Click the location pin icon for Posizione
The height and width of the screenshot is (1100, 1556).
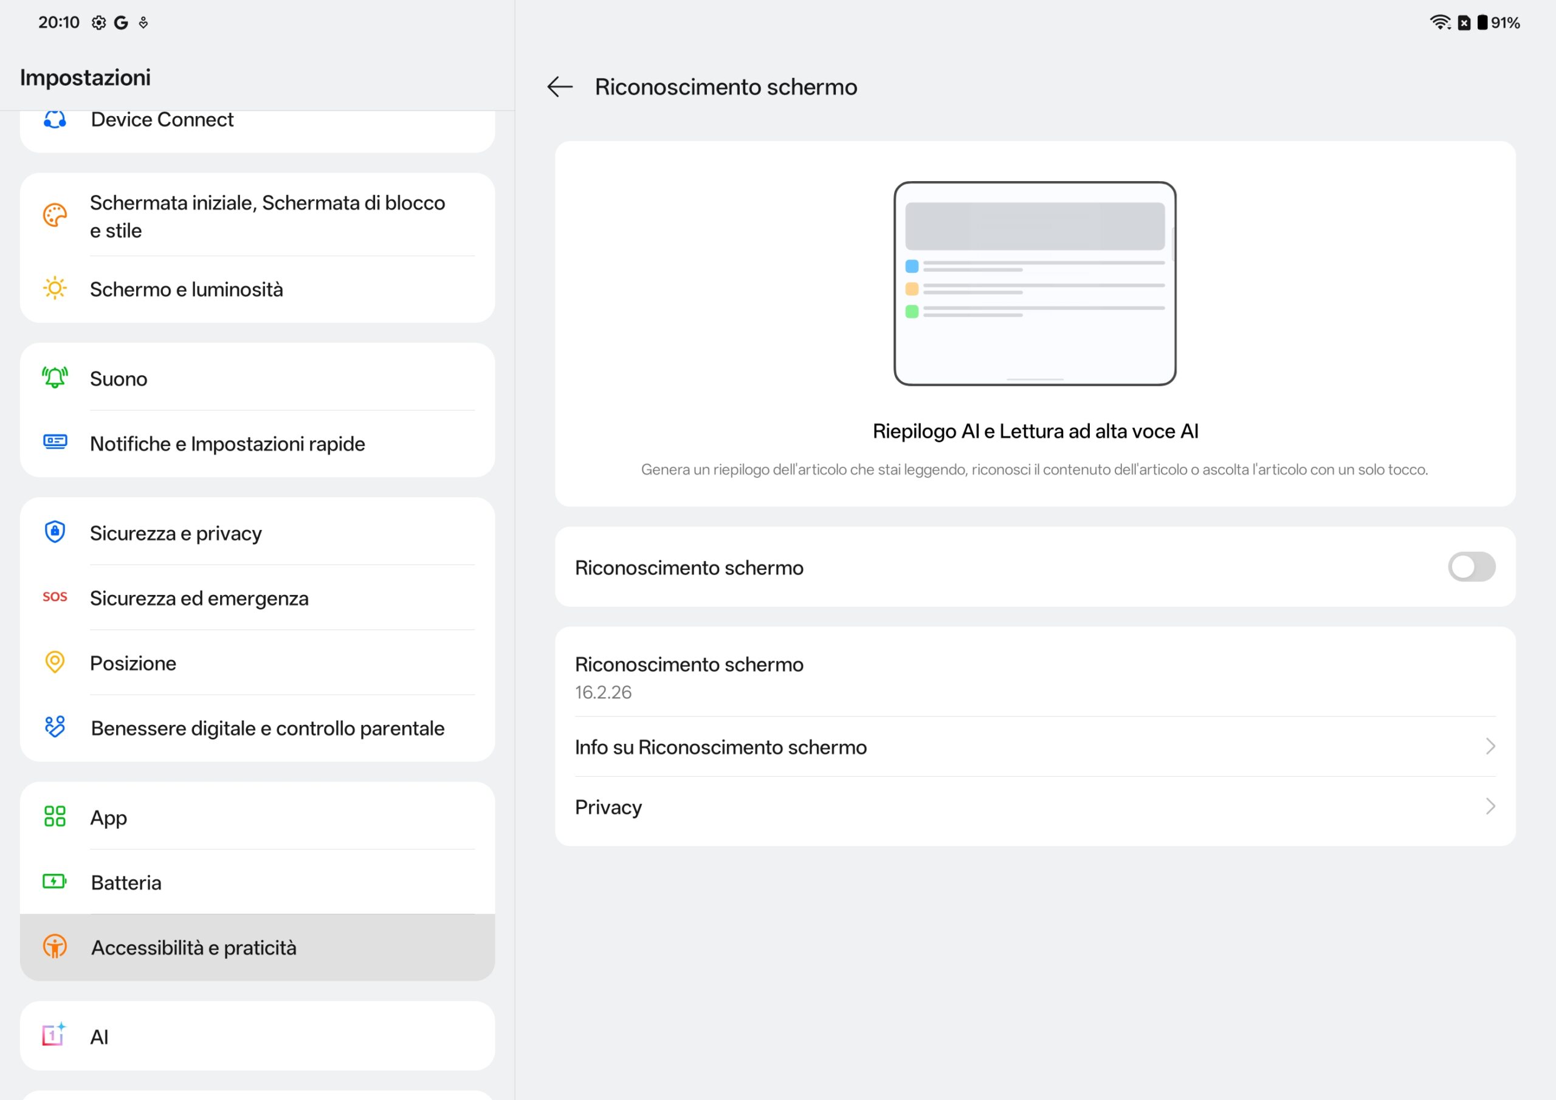pos(55,662)
